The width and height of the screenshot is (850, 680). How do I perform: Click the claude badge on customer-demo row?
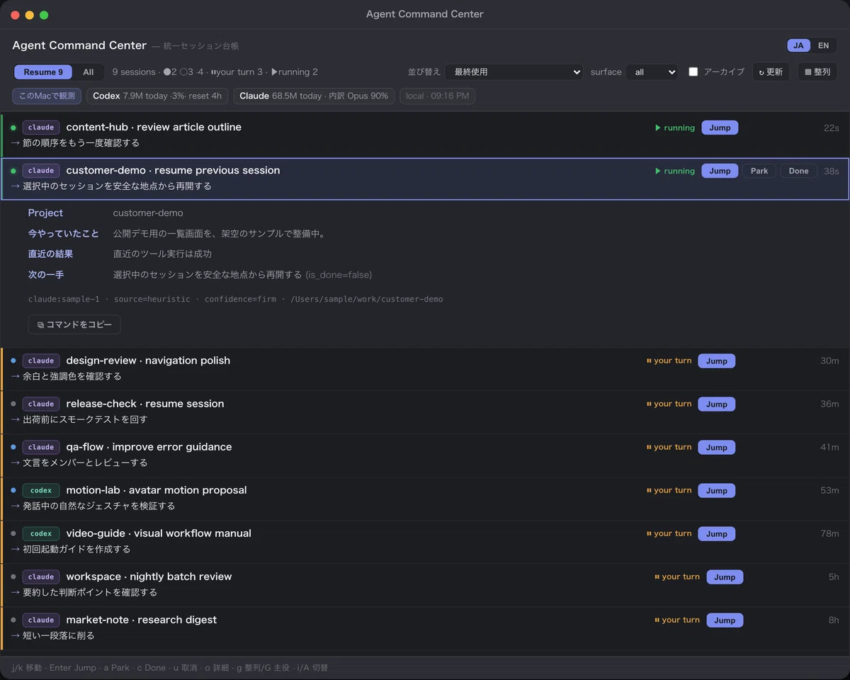pyautogui.click(x=41, y=171)
